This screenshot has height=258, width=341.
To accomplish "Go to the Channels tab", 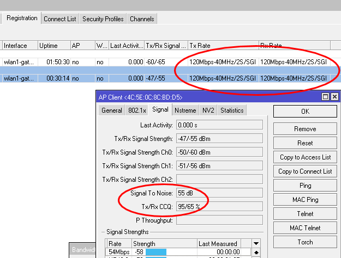I will pyautogui.click(x=142, y=19).
